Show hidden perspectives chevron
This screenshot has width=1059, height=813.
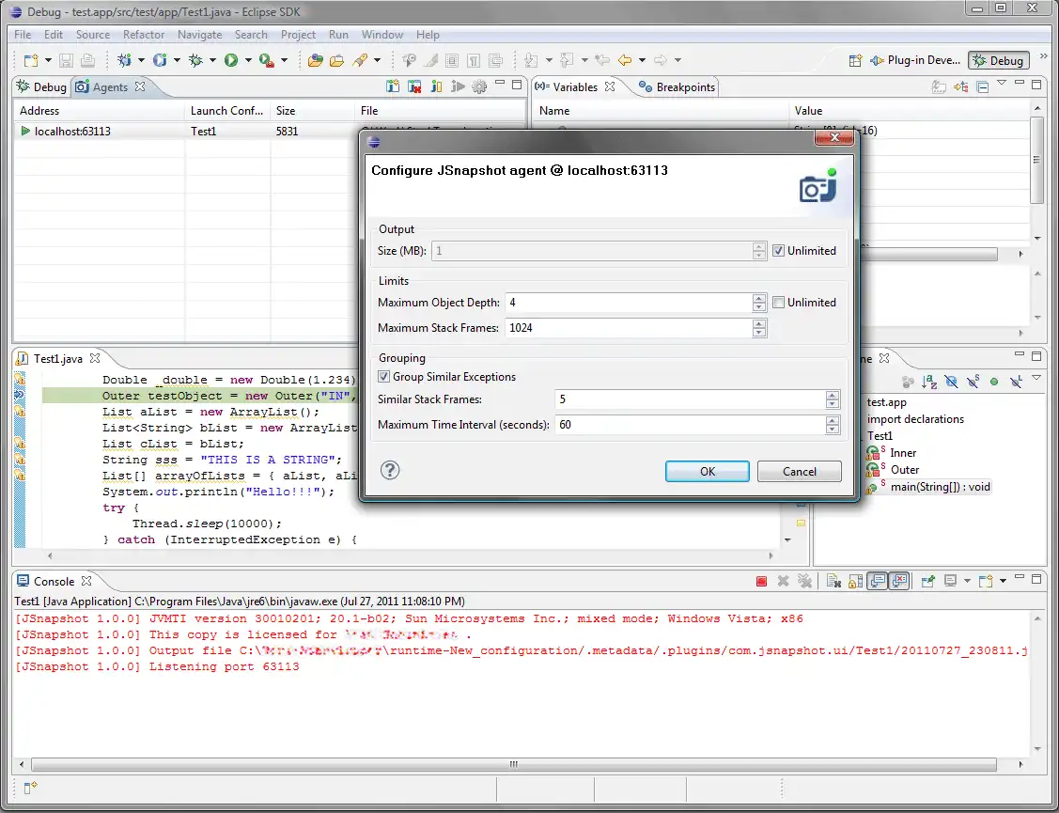pos(1043,56)
